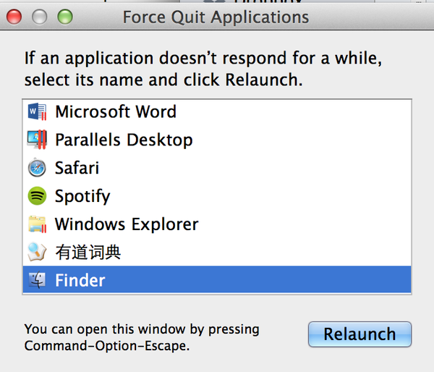This screenshot has height=372, width=434.
Task: Click the gray minimize window button
Action: [39, 17]
